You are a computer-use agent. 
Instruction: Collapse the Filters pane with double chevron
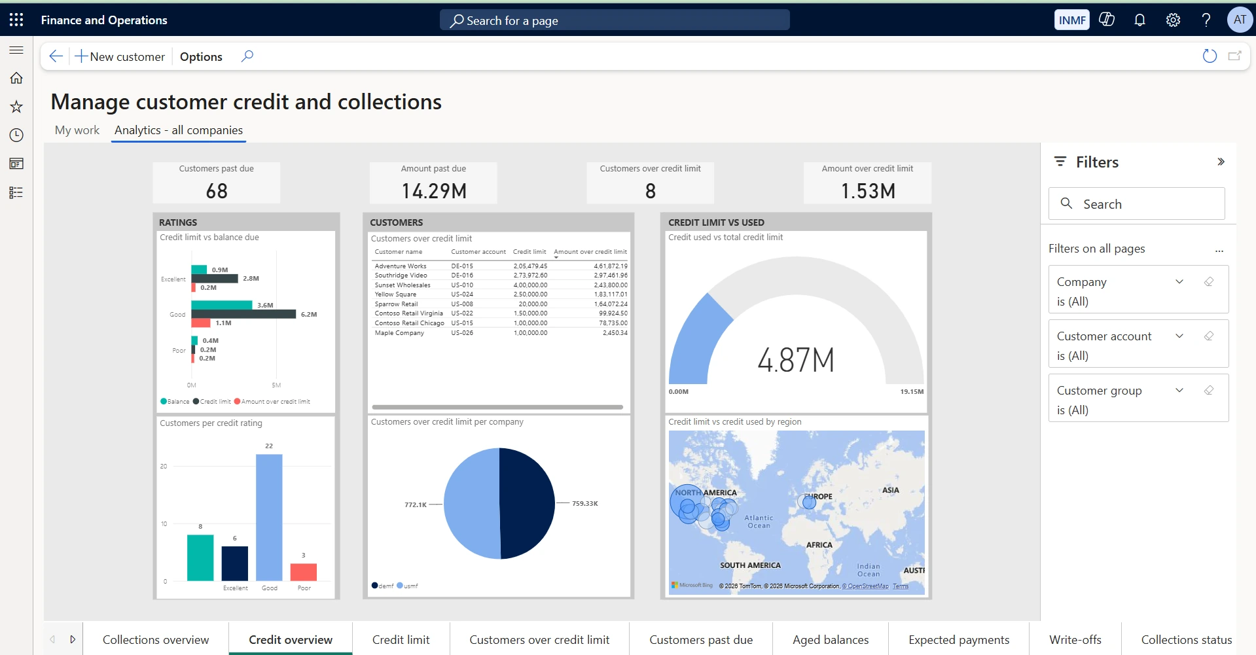(x=1221, y=162)
